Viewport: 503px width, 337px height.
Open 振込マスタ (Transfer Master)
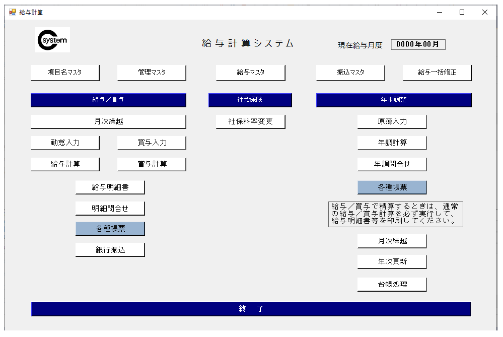click(x=349, y=73)
